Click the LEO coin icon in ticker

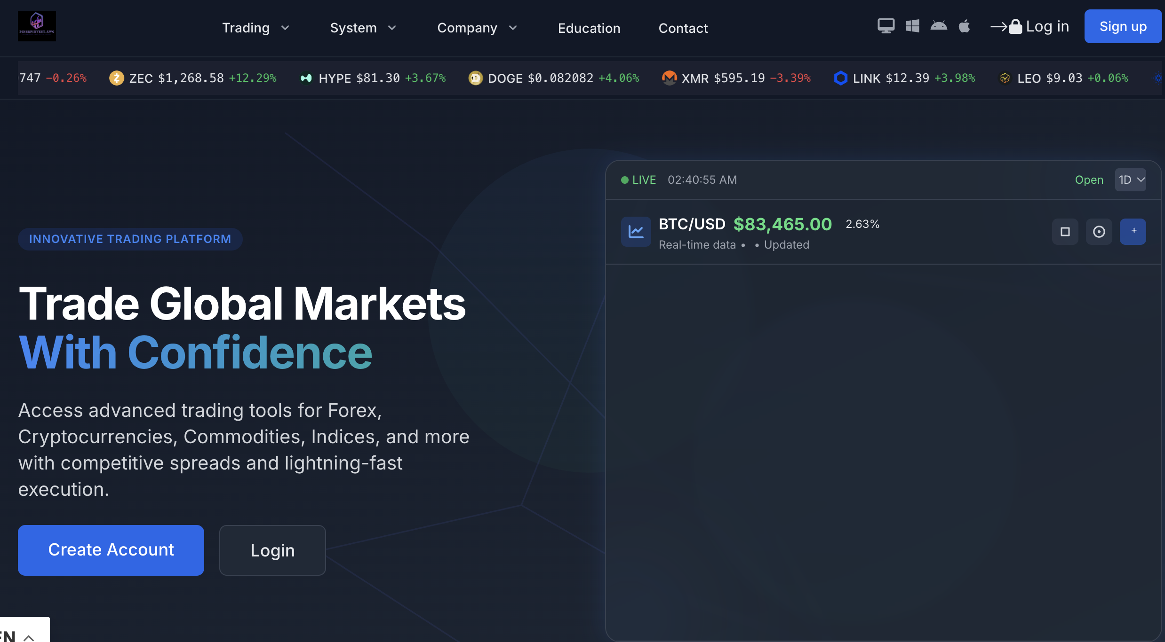coord(1005,78)
